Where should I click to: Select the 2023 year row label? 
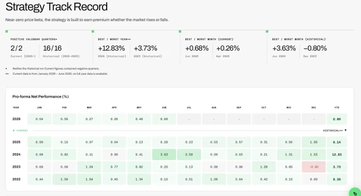click(x=16, y=167)
